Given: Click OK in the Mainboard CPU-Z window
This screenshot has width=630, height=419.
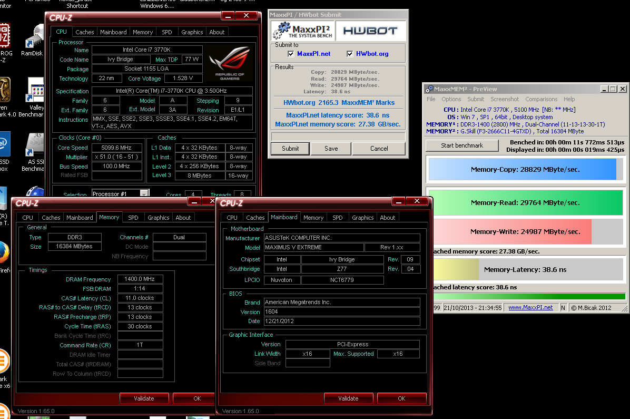Looking at the screenshot, I should pyautogui.click(x=401, y=398).
